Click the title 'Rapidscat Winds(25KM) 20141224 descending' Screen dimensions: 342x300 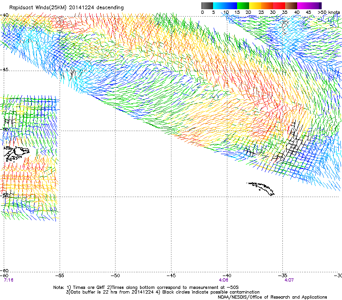67,7
